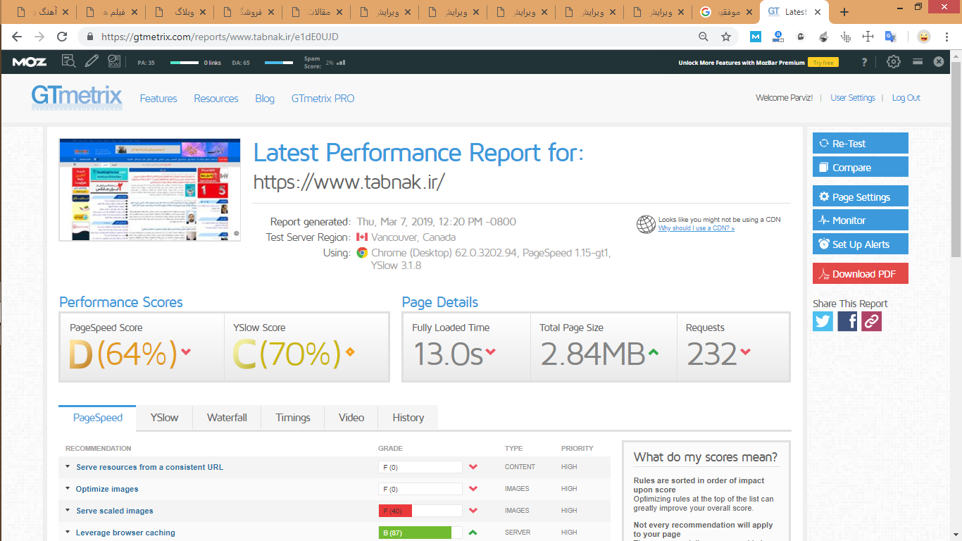This screenshot has width=962, height=541.
Task: Select the MozBar highlight pencil tool
Action: coord(92,62)
